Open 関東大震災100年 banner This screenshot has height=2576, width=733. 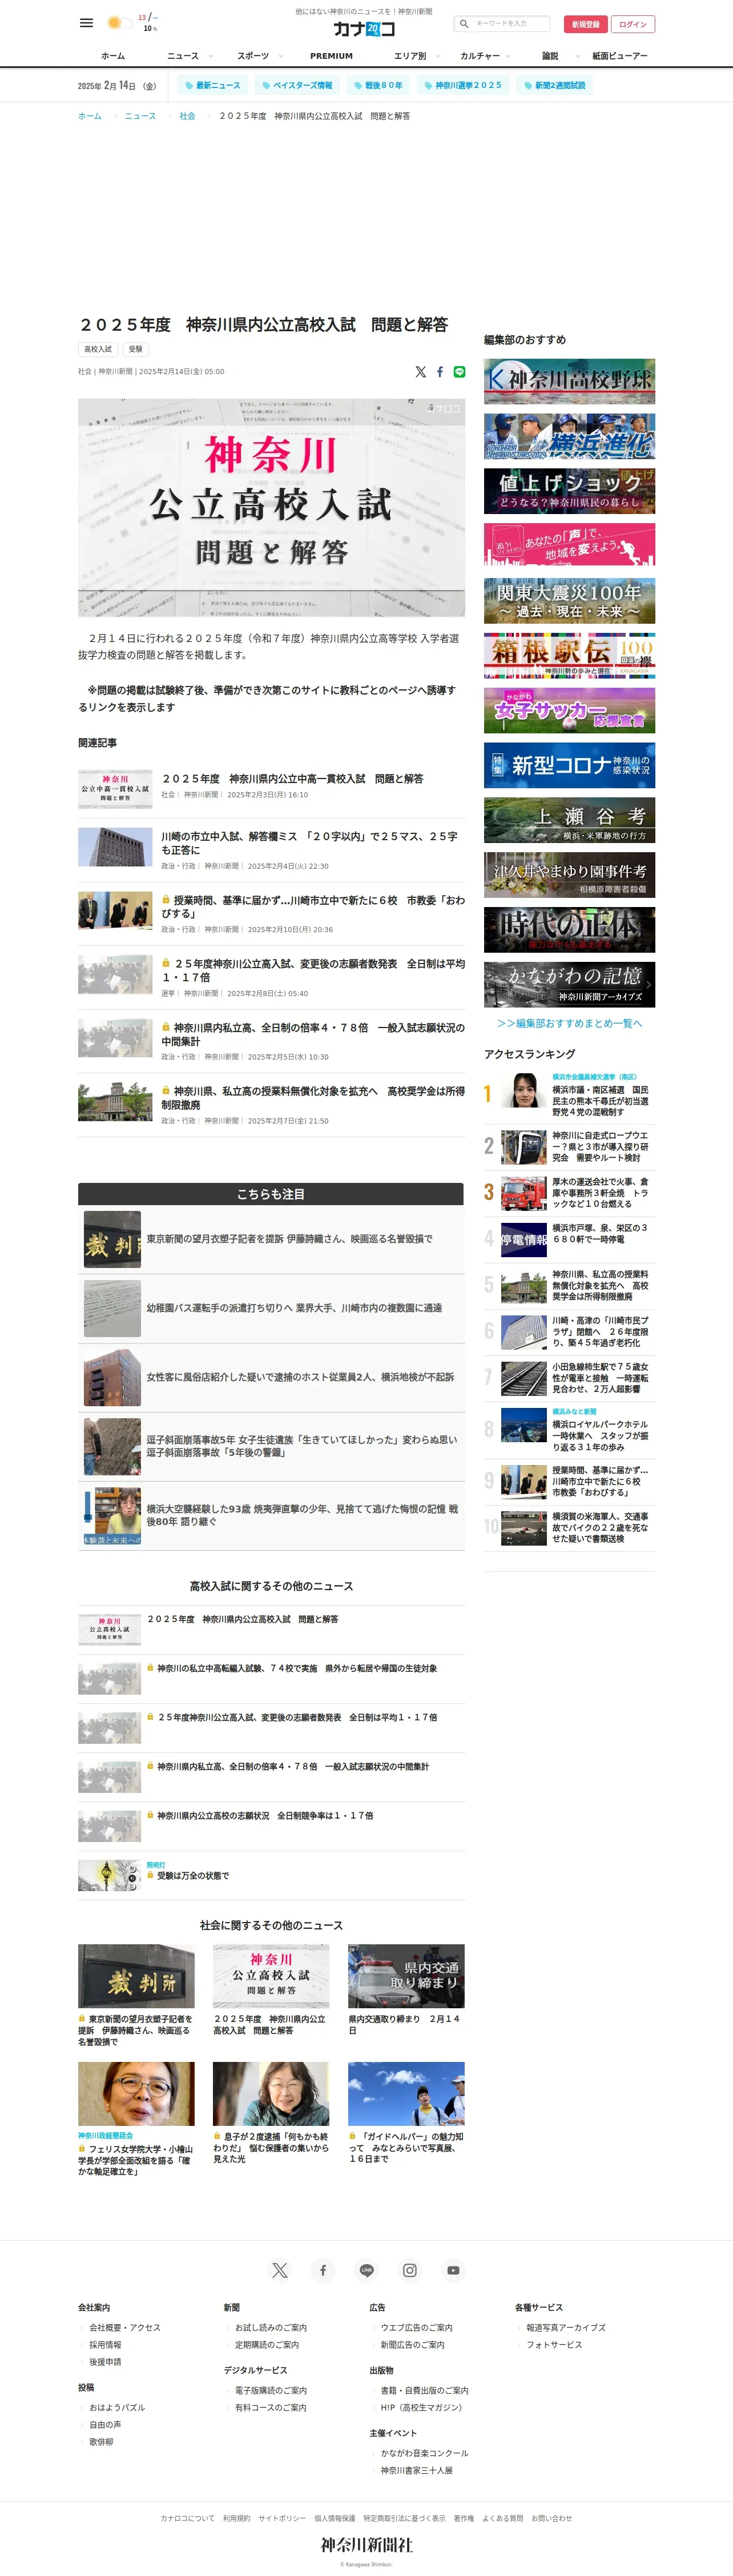tap(569, 601)
